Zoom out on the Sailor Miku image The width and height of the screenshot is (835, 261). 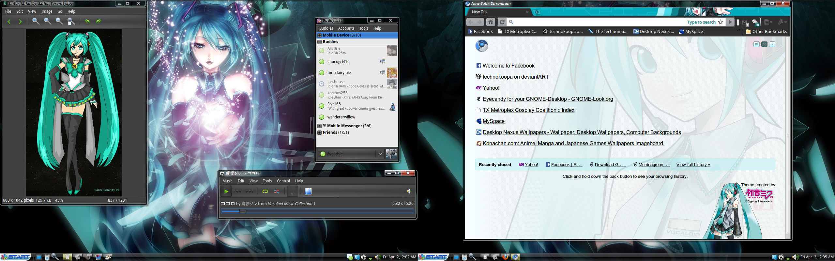48,22
